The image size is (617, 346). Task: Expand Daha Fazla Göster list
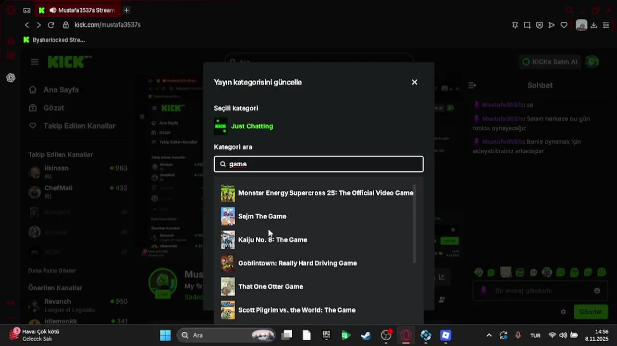tap(52, 271)
